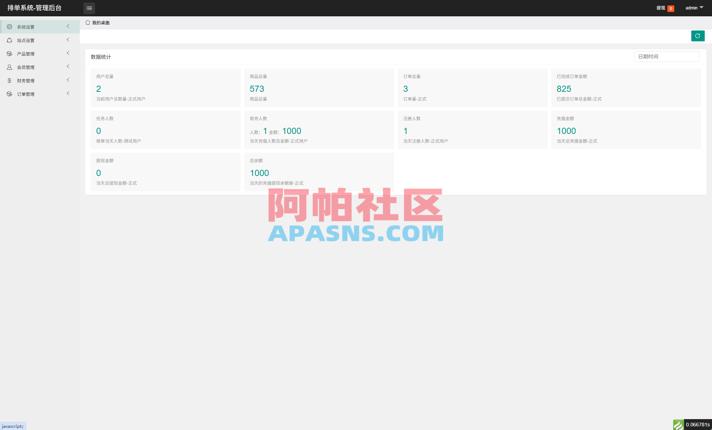This screenshot has width=712, height=430.
Task: Click the 日期时间 date filter field
Action: [666, 56]
